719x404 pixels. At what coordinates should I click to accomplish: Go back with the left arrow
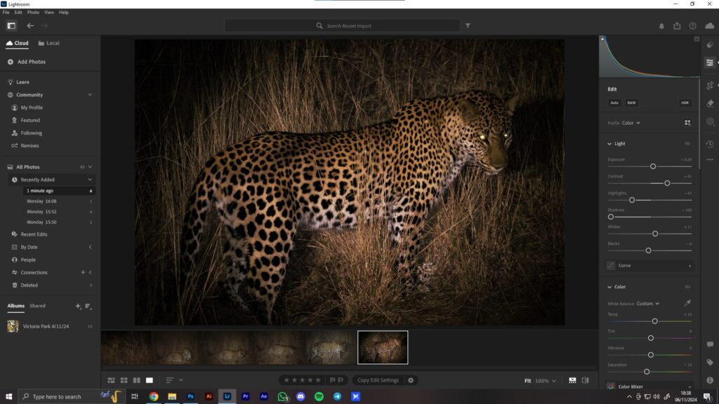tap(30, 26)
